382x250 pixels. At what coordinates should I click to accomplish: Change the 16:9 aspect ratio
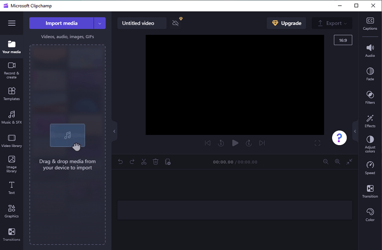point(343,40)
